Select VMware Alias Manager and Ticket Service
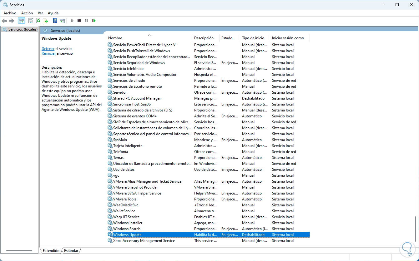Viewport: 419px width, 261px height. pyautogui.click(x=147, y=181)
